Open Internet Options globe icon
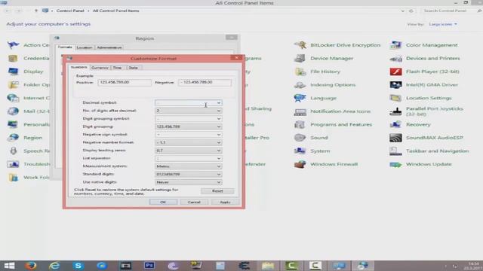 (13, 98)
